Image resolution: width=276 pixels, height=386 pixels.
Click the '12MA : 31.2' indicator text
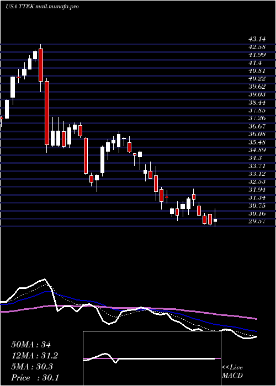[x=35, y=356]
